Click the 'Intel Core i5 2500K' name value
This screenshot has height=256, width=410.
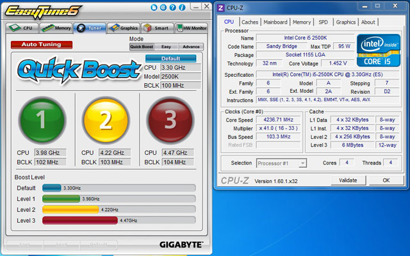point(306,38)
